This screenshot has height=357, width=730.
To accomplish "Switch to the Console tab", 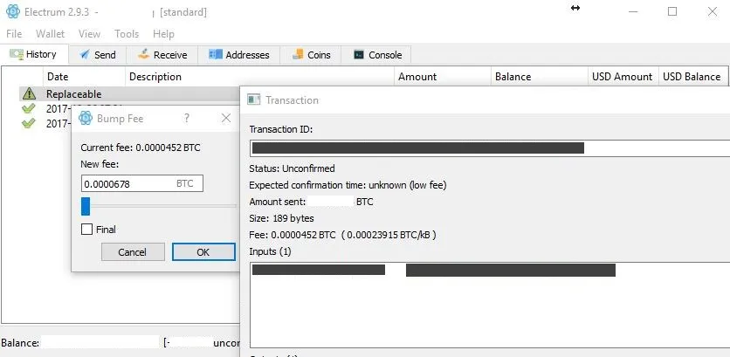I will click(x=376, y=55).
